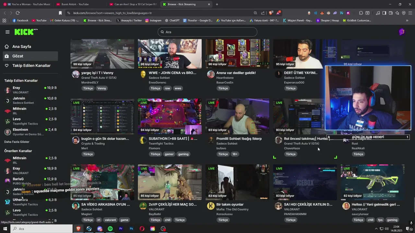Click the wwe tag under EnesGonenc stream
Screen dimensions: 415x233
click(x=178, y=88)
